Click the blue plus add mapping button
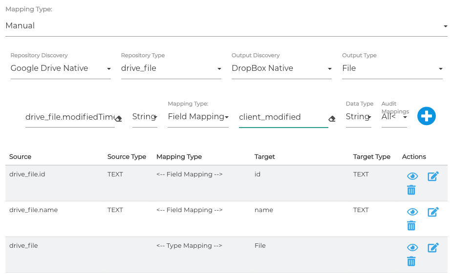The width and height of the screenshot is (452, 280). (426, 116)
